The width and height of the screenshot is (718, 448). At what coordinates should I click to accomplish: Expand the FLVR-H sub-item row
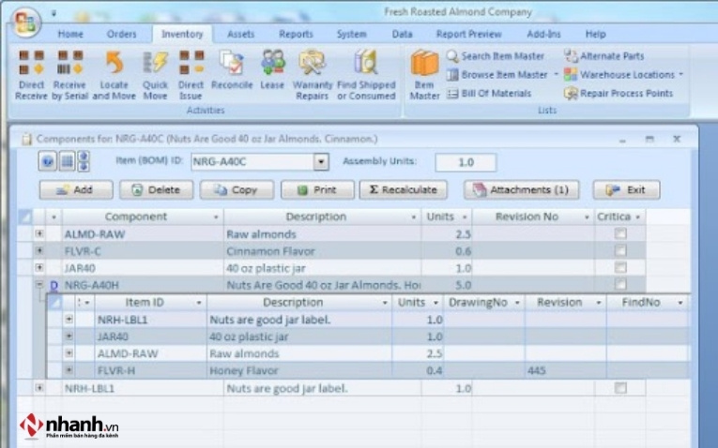69,370
